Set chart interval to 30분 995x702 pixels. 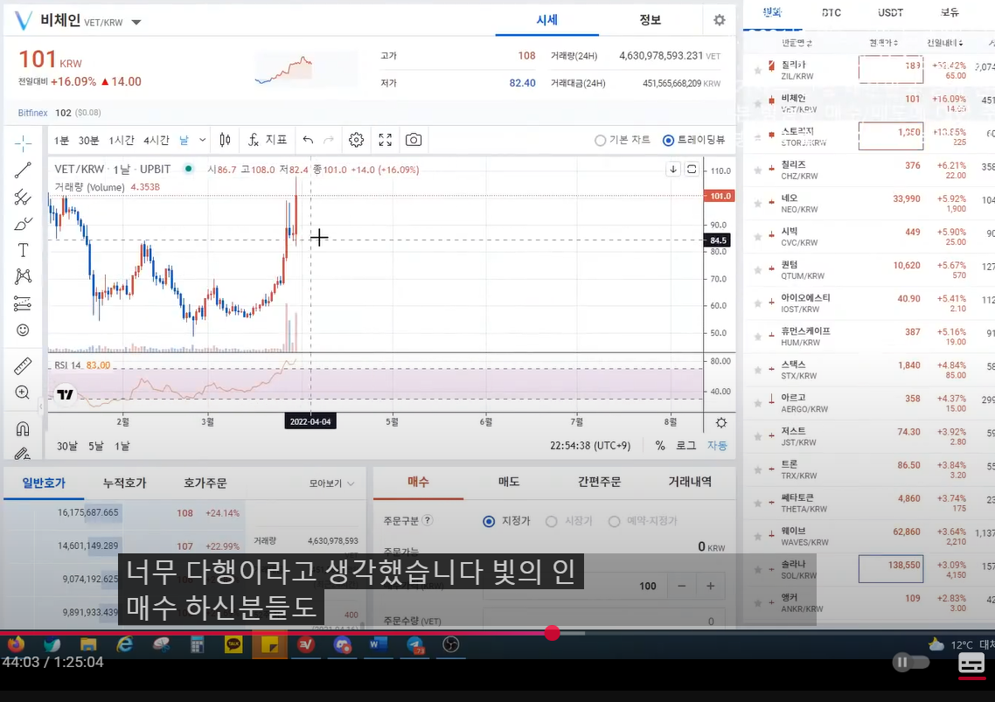[88, 140]
